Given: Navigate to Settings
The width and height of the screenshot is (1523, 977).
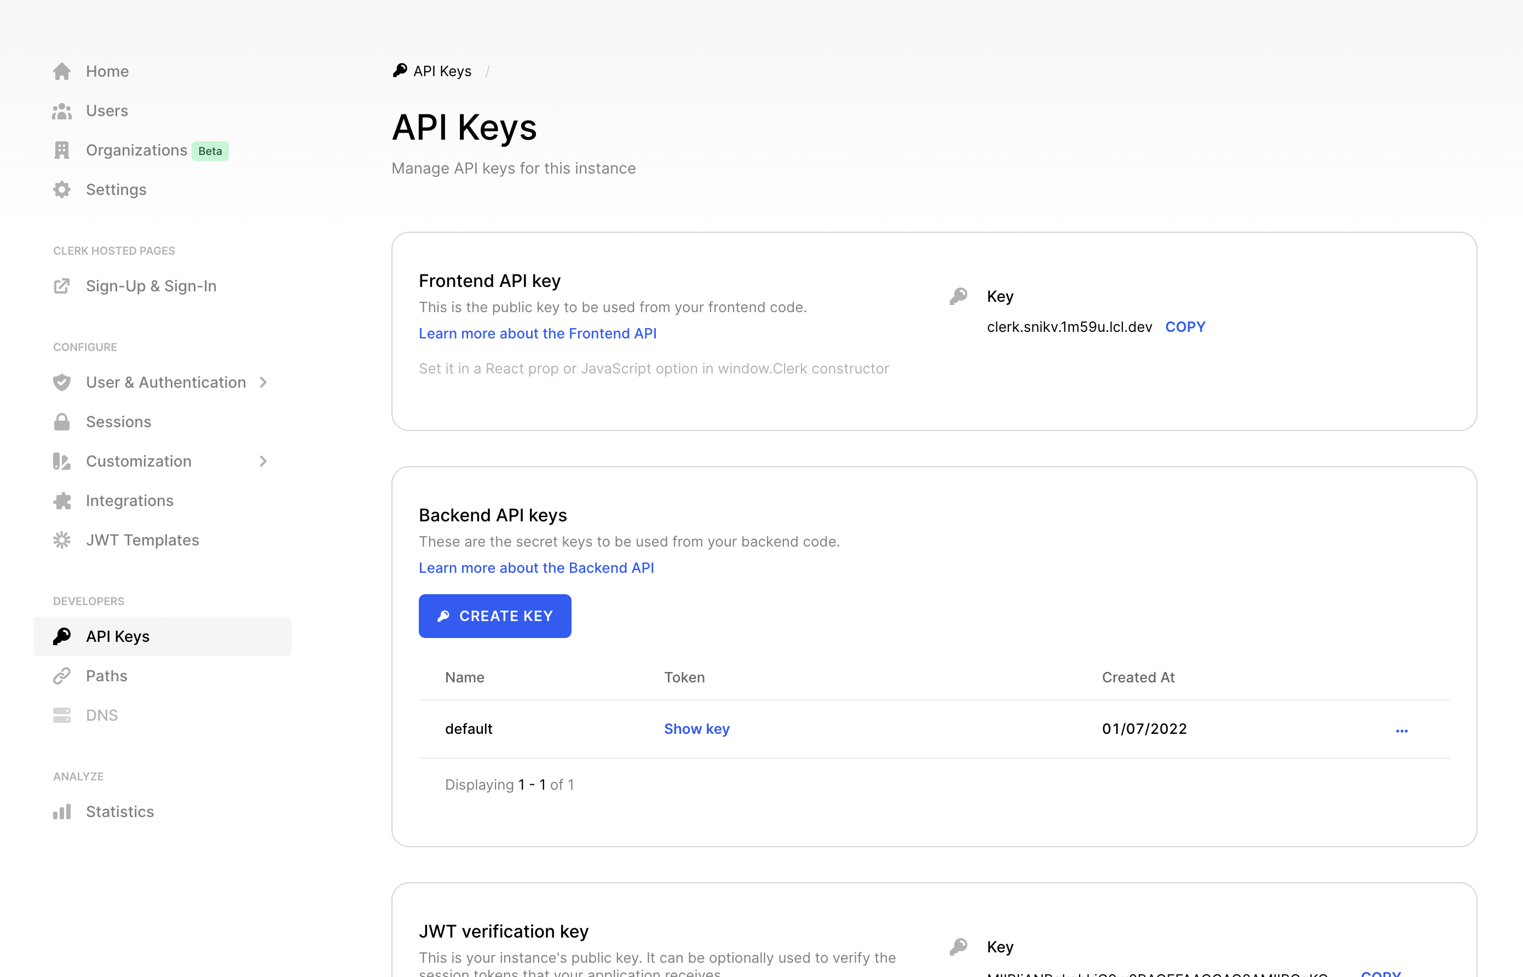Looking at the screenshot, I should click(x=116, y=189).
